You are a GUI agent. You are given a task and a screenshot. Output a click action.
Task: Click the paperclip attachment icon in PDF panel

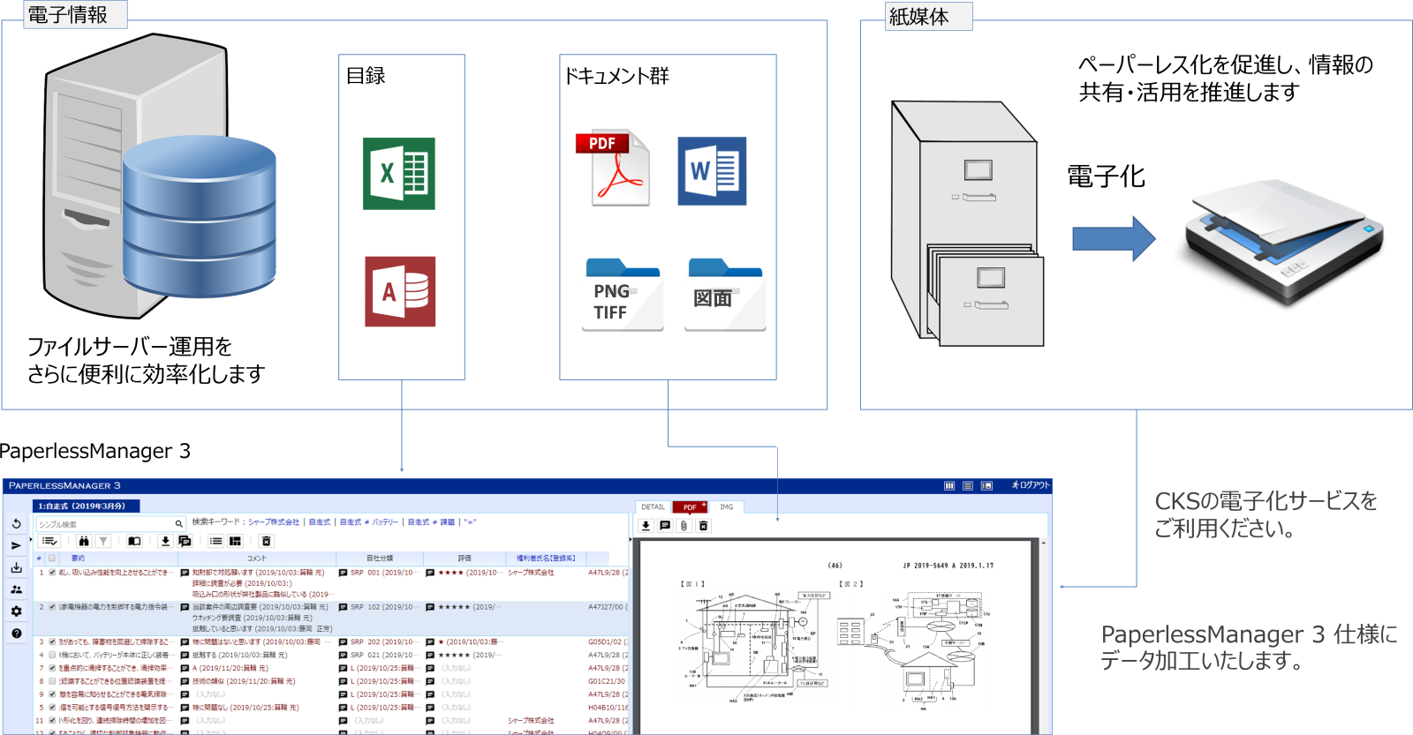coord(684,526)
